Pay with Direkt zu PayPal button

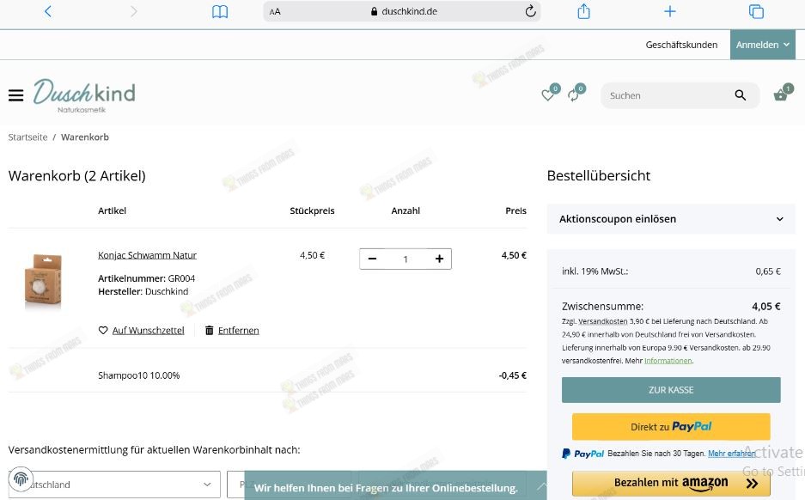point(671,427)
